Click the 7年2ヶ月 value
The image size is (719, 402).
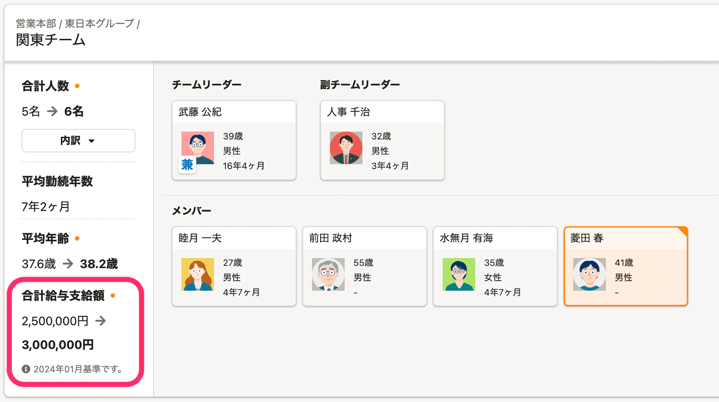pos(46,207)
